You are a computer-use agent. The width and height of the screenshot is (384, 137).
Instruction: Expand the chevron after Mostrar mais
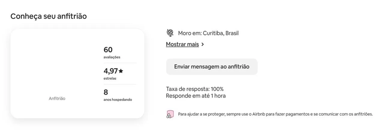pos(203,44)
